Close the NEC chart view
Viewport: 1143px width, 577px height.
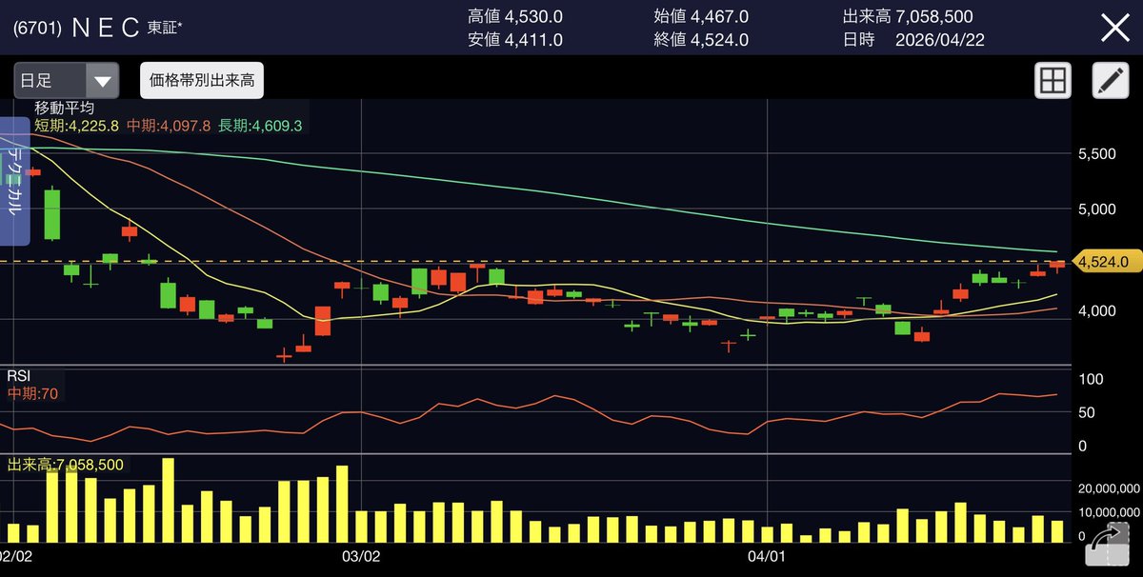1114,28
